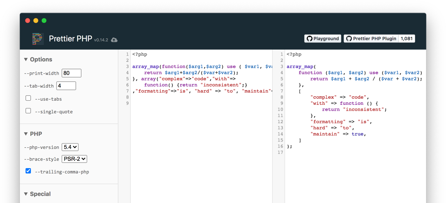Disable the --trailing-comma-php checkbox
Image resolution: width=446 pixels, height=203 pixels.
click(28, 171)
